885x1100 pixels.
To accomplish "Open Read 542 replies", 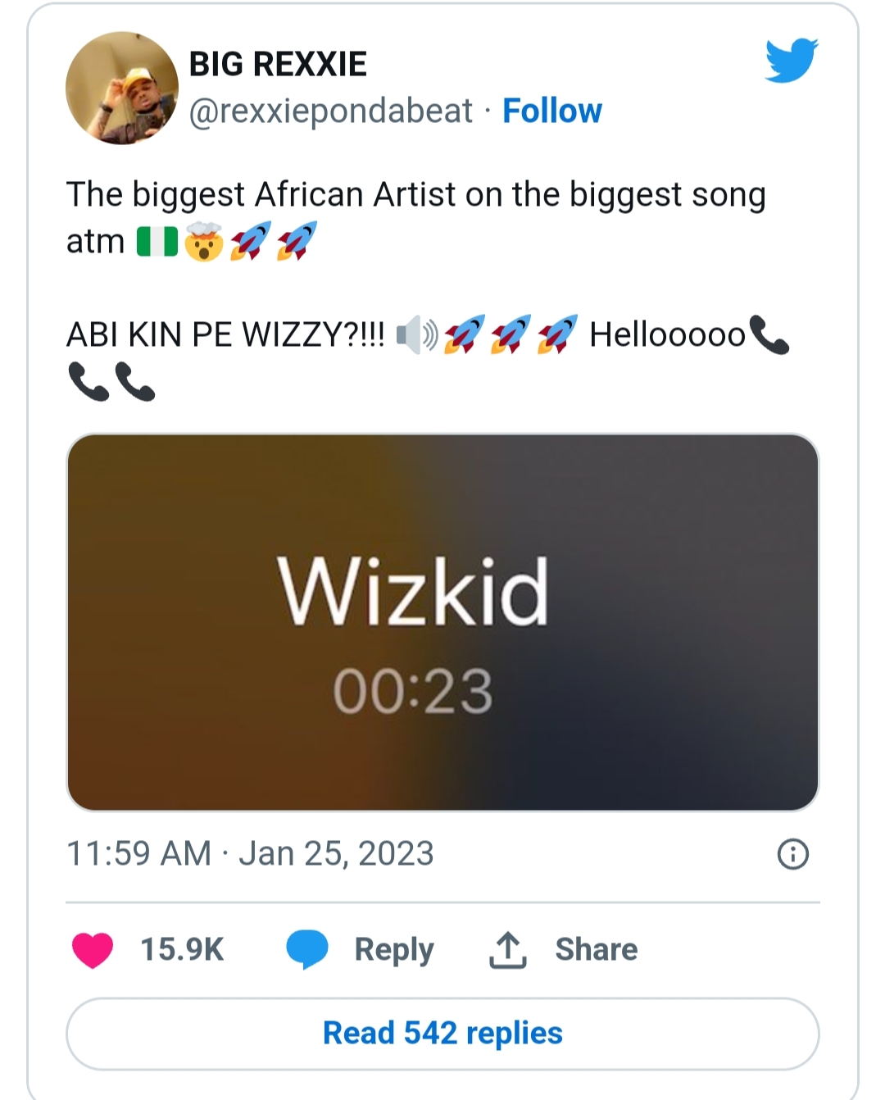I will 442,1034.
